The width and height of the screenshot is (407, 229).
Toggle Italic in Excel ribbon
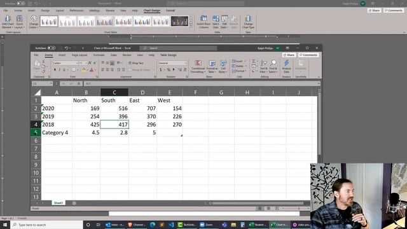(x=59, y=70)
